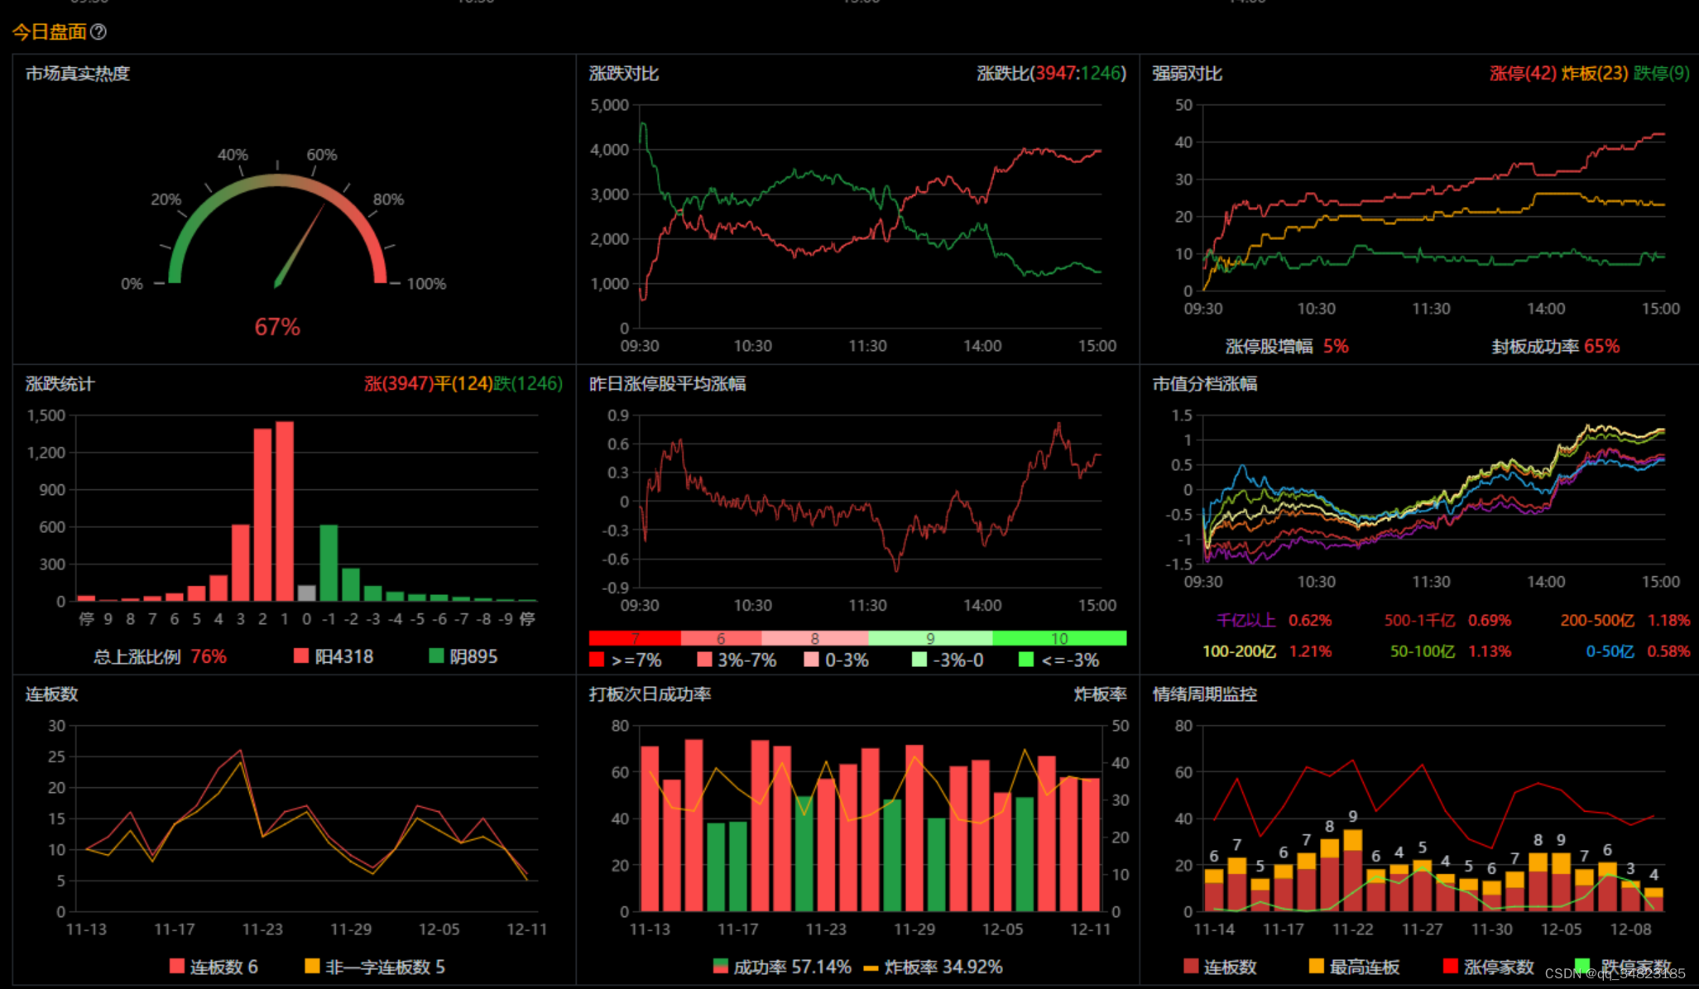Screen dimensions: 1699x989
Task: Click the 连板数 panel title
Action: point(51,694)
